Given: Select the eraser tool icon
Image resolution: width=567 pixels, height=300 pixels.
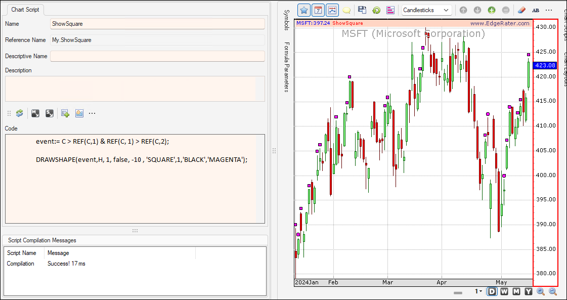Looking at the screenshot, I should click(x=522, y=10).
